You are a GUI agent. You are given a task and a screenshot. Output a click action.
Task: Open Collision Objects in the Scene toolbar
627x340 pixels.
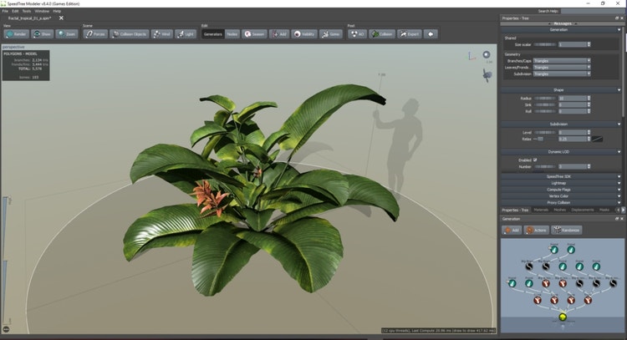(x=130, y=34)
